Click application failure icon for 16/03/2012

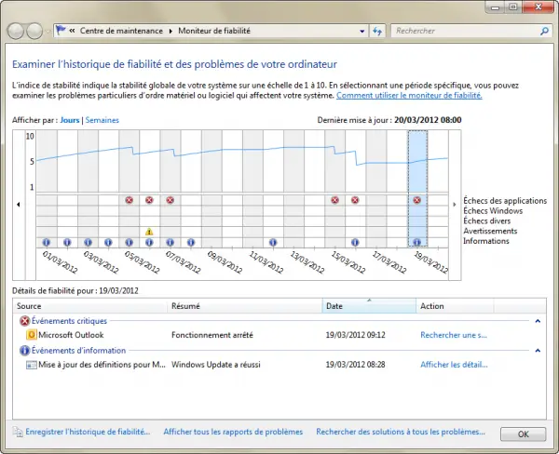point(355,200)
